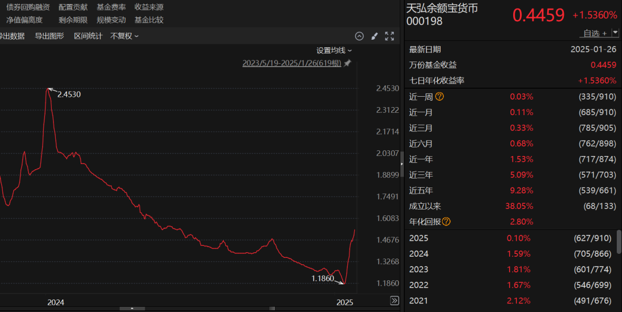Expand the 不复权 dropdown
This screenshot has height=312, width=622.
click(x=124, y=36)
